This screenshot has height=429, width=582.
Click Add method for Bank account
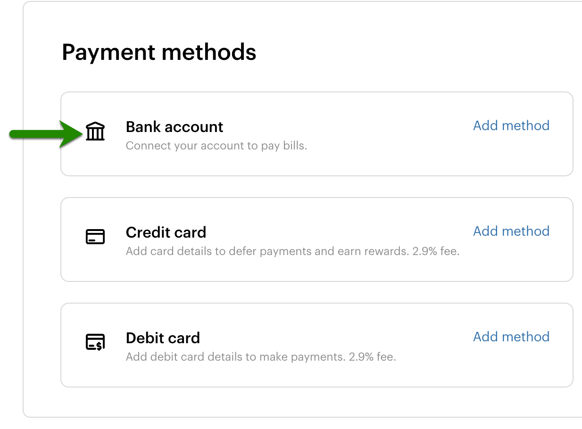[x=511, y=126]
